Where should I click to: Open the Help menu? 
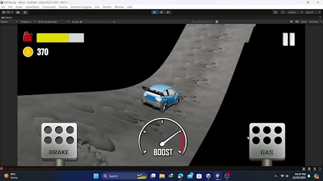point(130,7)
